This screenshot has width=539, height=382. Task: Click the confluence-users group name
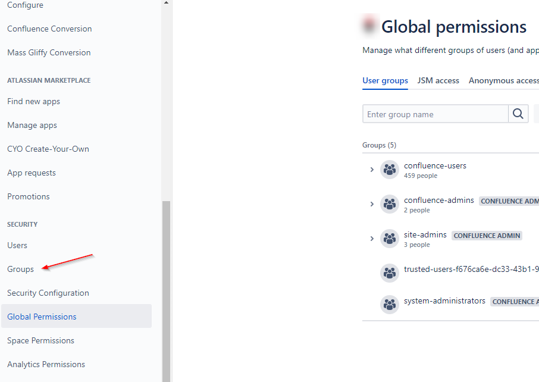coord(435,165)
